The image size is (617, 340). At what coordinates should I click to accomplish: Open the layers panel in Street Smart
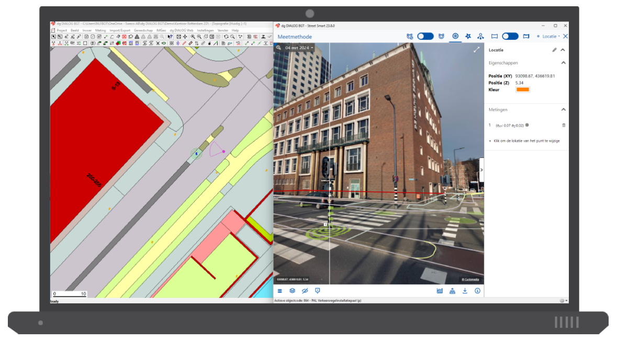pyautogui.click(x=292, y=291)
